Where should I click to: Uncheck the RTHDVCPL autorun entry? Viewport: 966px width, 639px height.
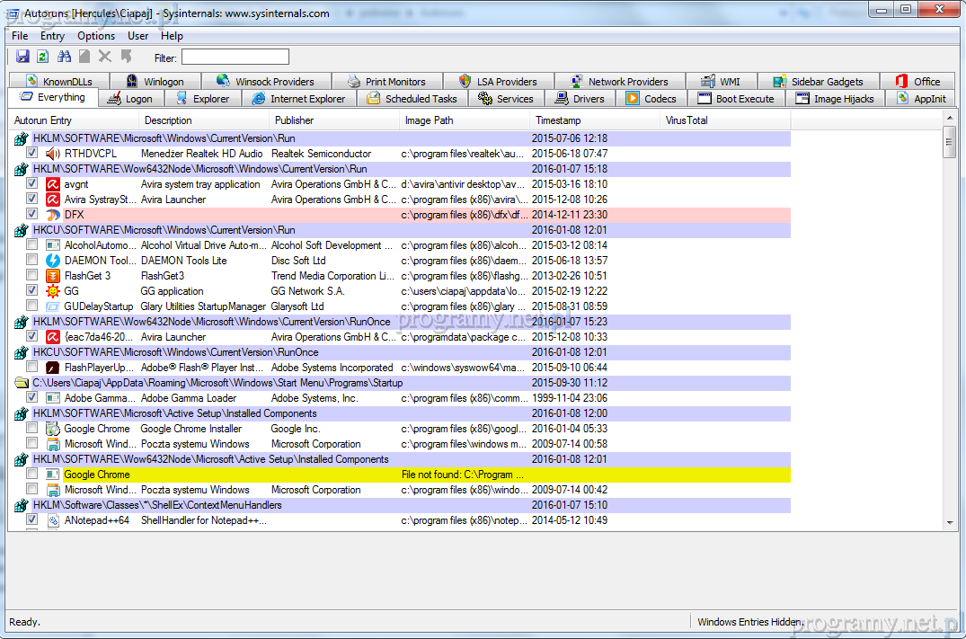click(x=32, y=154)
